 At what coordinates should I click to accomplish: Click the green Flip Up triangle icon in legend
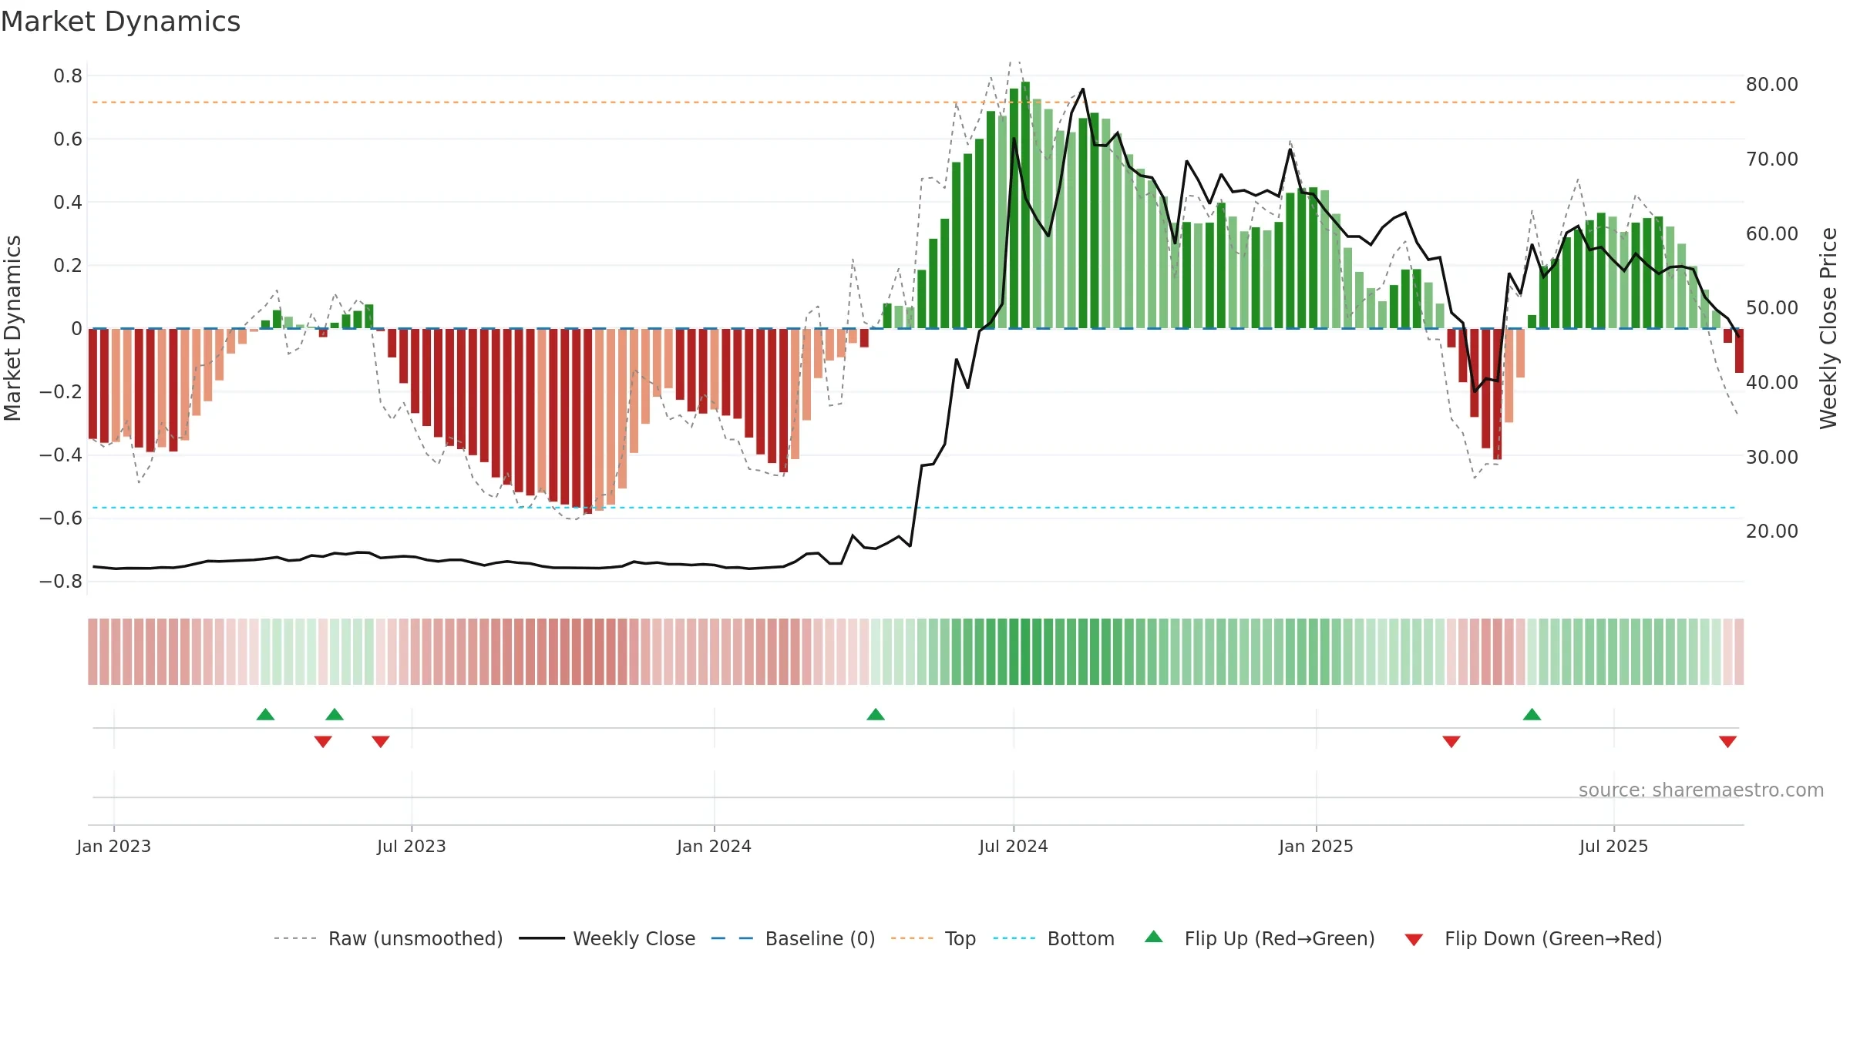(1154, 937)
